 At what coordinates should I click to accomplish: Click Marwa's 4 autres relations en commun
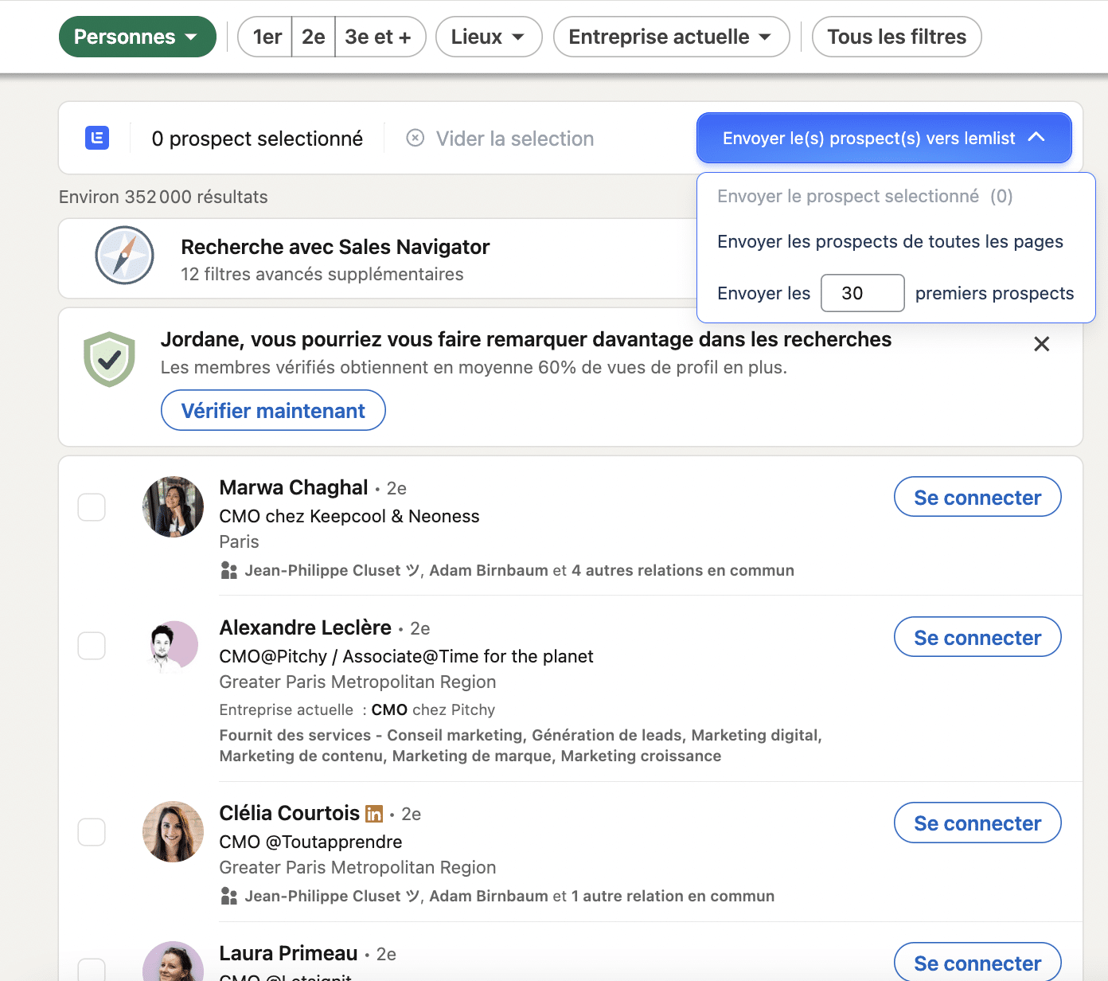tap(682, 570)
